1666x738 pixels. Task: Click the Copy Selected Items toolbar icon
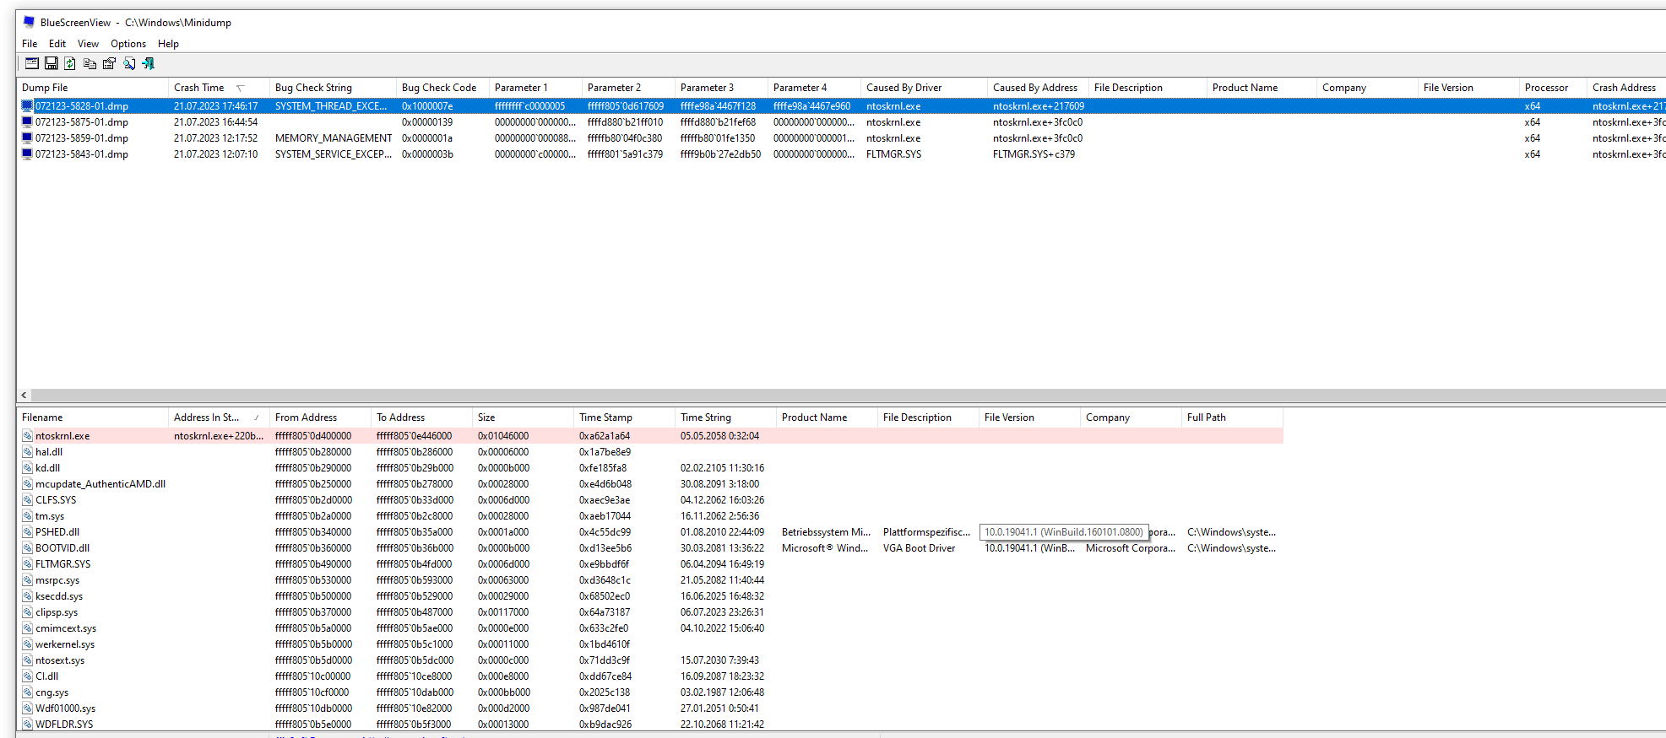90,63
